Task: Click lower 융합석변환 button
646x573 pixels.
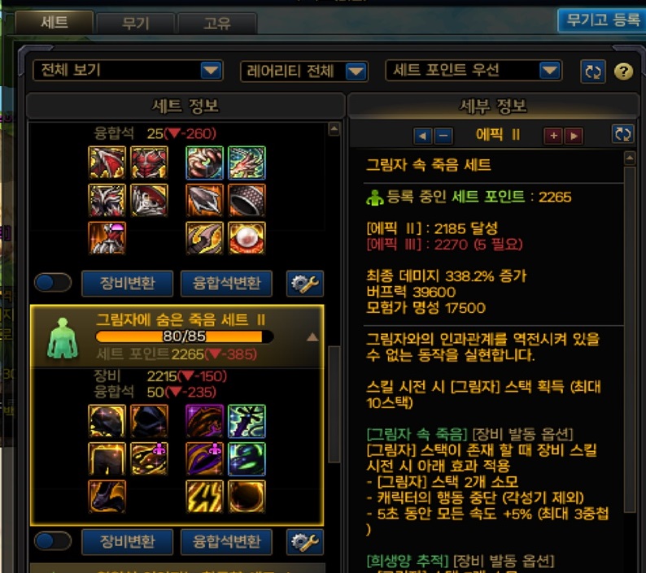Action: pyautogui.click(x=226, y=542)
